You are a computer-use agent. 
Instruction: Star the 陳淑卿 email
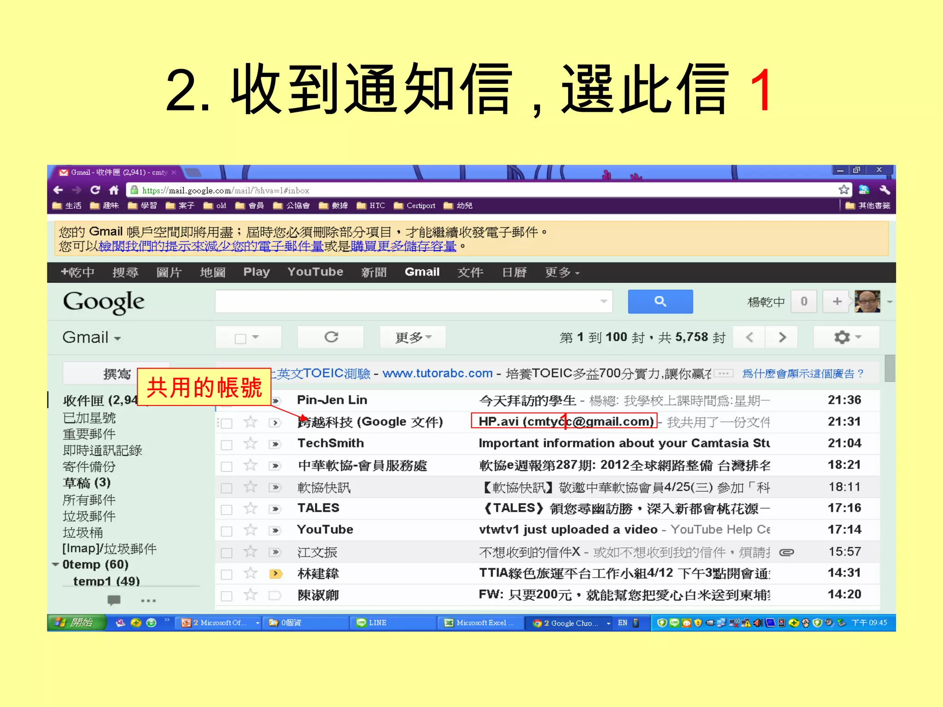(x=250, y=595)
